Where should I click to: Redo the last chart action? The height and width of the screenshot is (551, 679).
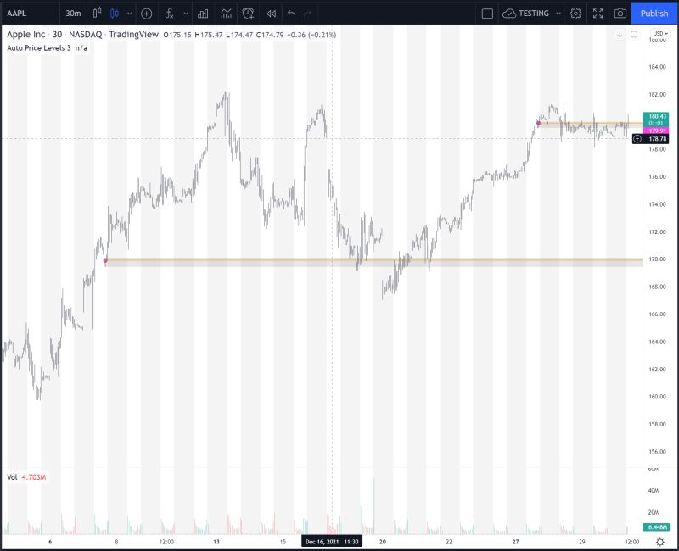click(307, 14)
